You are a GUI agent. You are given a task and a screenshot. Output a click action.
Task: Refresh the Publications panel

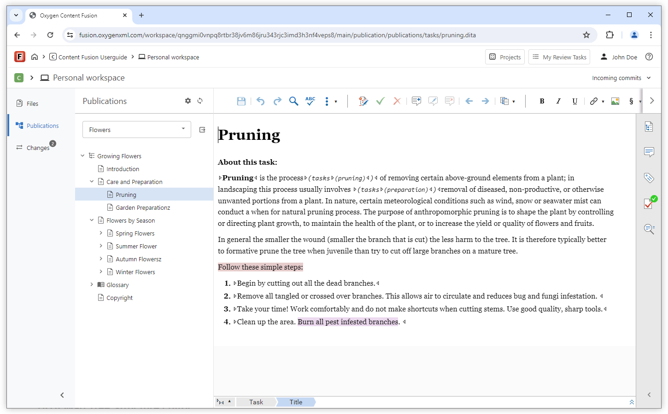(200, 101)
